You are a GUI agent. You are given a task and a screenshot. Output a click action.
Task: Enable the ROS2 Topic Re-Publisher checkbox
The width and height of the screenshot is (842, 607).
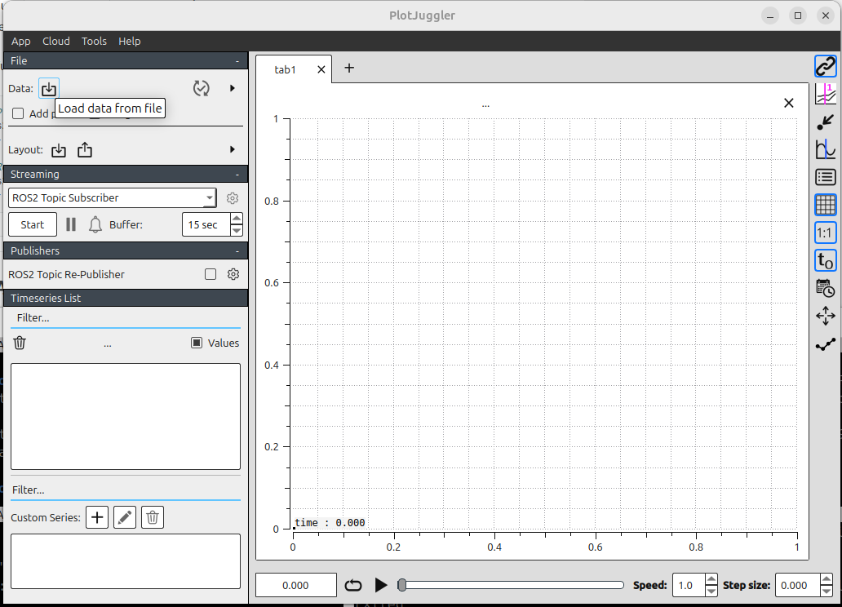pyautogui.click(x=210, y=274)
